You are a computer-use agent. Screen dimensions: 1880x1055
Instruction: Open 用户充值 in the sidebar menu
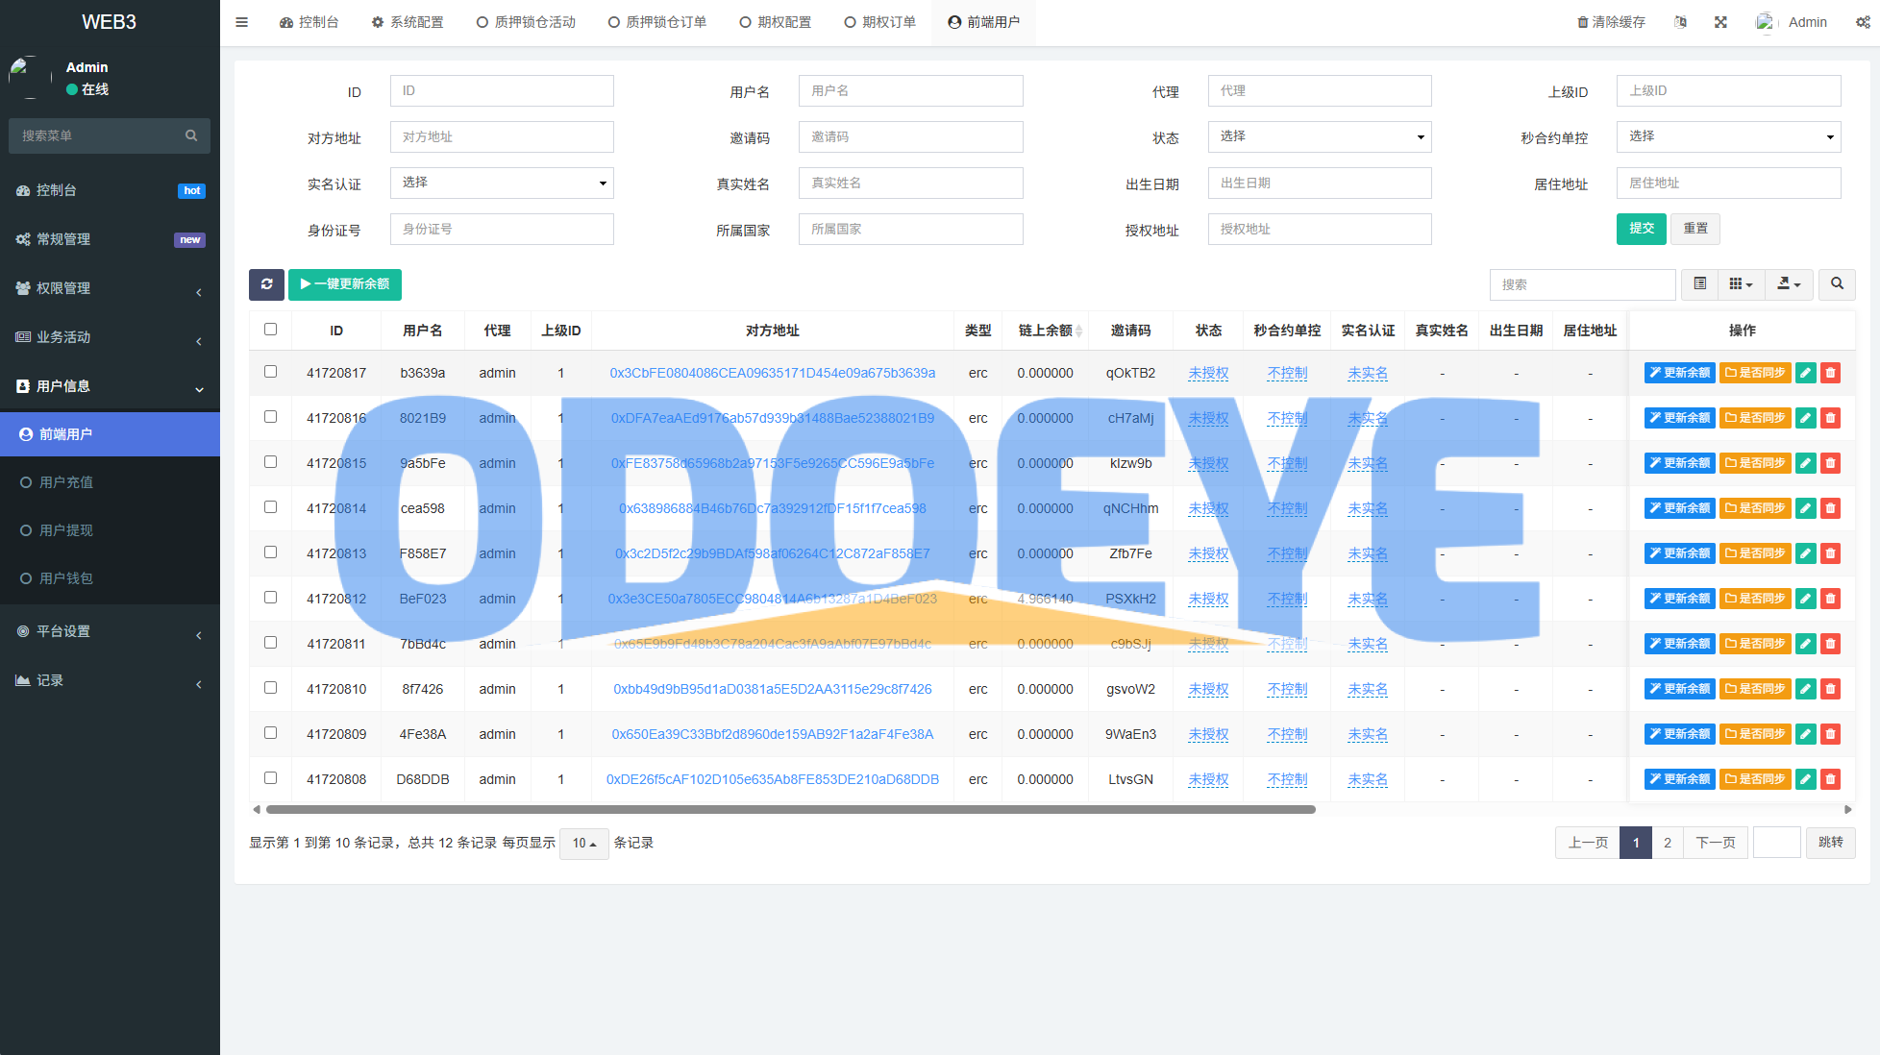[66, 482]
